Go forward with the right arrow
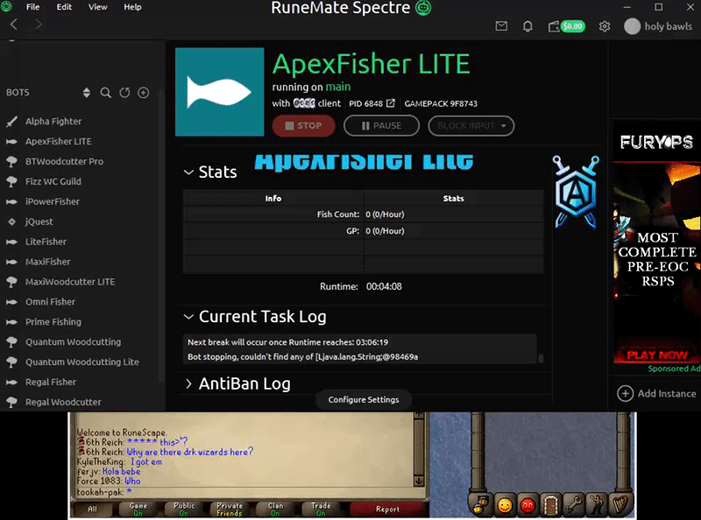Viewport: 701px width, 520px height. pyautogui.click(x=38, y=25)
